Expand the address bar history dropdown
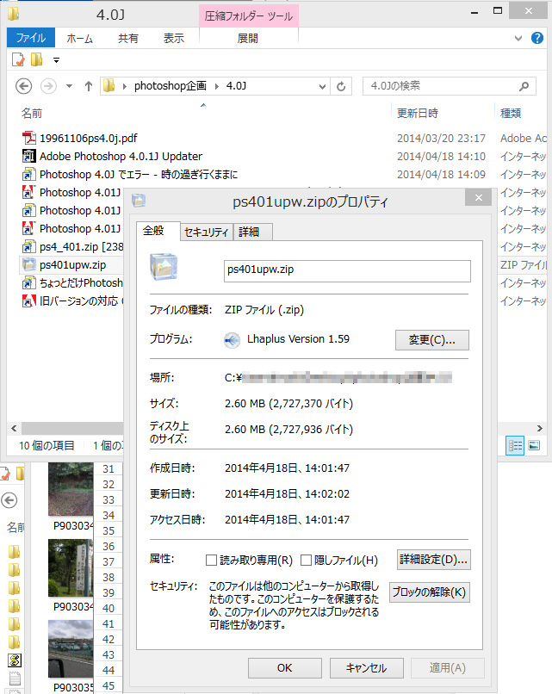 point(322,87)
